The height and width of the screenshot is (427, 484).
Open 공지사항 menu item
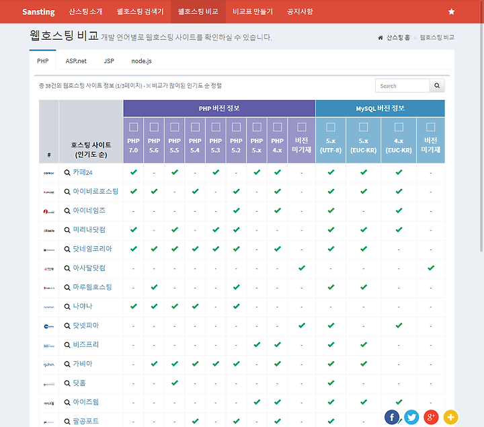[300, 11]
